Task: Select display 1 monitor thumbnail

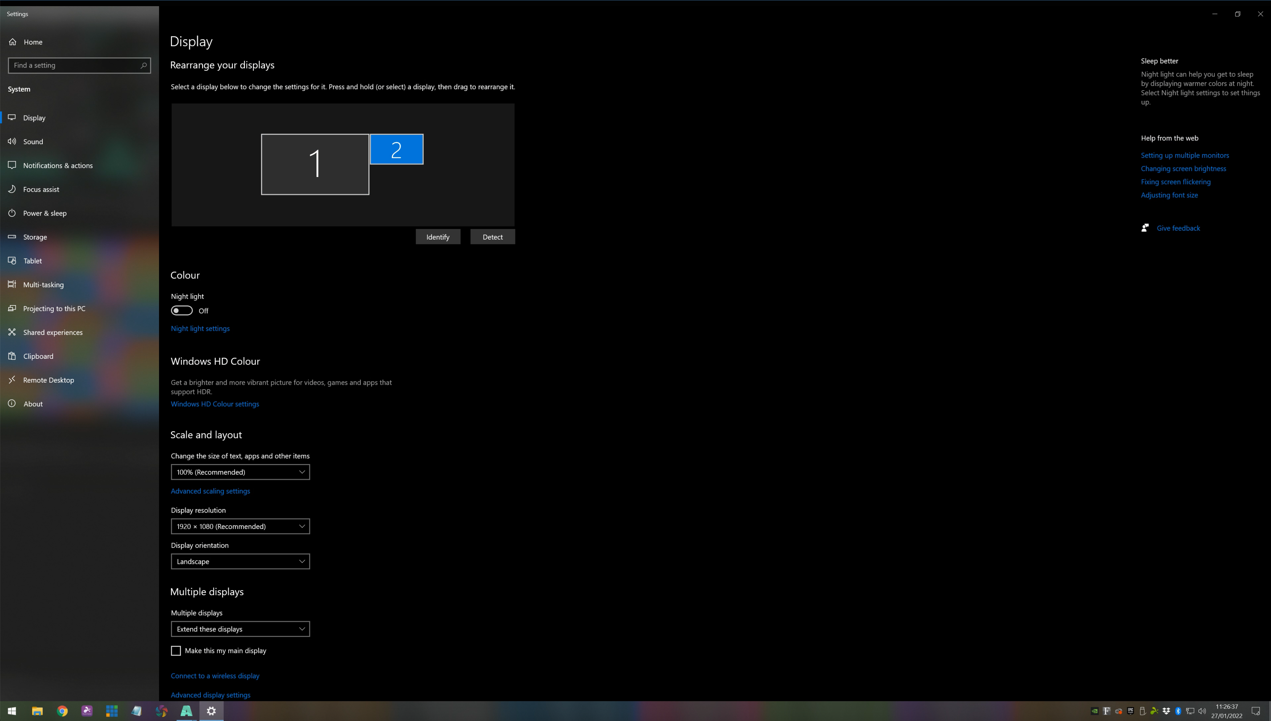Action: tap(315, 164)
